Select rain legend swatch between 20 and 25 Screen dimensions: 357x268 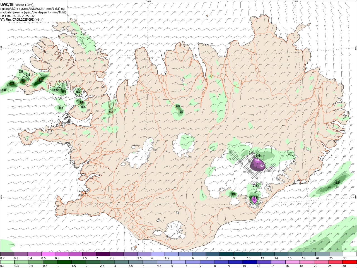(x=321, y=262)
